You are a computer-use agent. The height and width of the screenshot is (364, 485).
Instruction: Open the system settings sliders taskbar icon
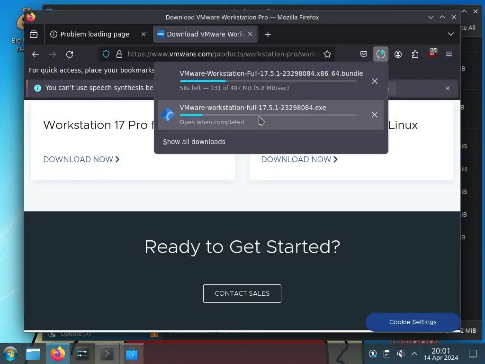click(82, 354)
